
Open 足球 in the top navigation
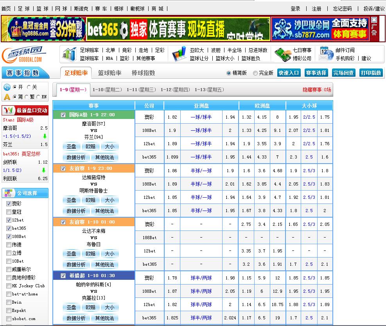point(24,9)
